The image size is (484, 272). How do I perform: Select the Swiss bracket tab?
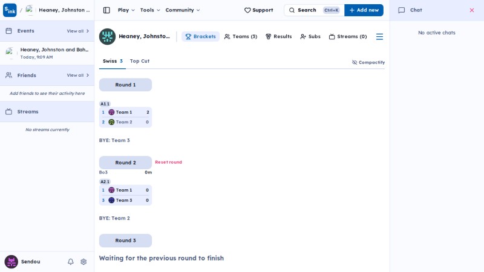pyautogui.click(x=113, y=61)
